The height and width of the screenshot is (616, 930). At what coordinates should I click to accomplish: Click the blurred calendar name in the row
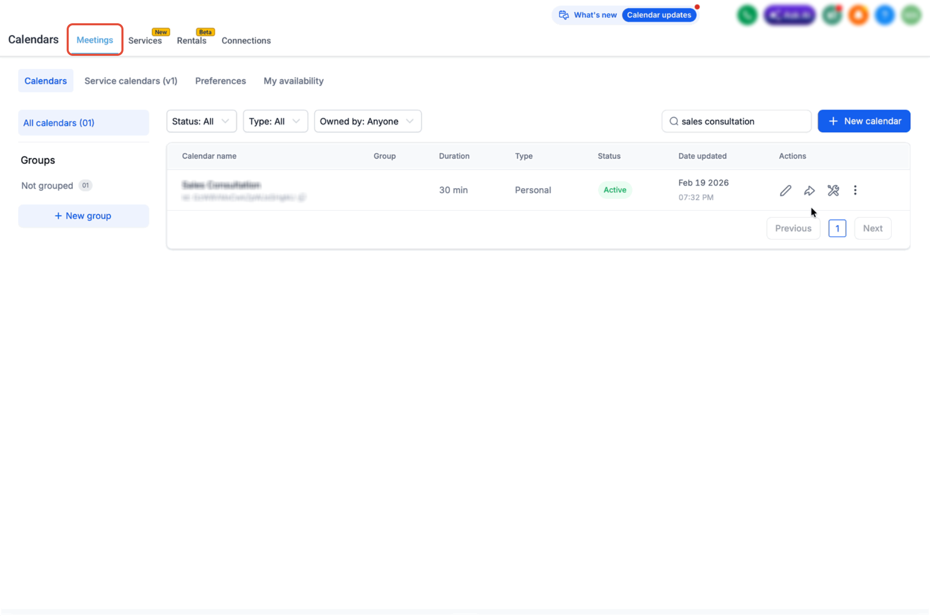click(221, 185)
